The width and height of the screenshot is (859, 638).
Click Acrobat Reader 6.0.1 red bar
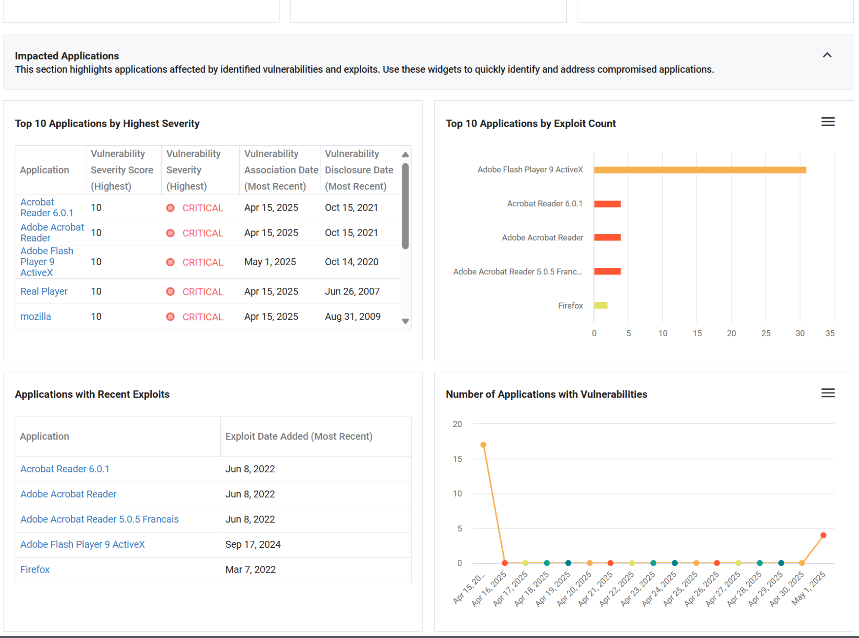tap(607, 204)
